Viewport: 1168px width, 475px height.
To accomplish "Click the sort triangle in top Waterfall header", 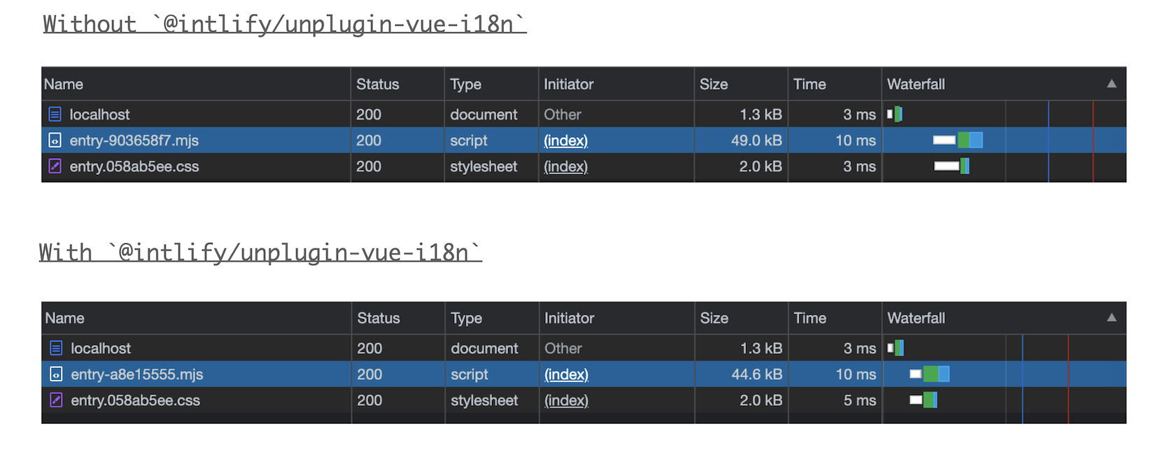I will (1111, 83).
